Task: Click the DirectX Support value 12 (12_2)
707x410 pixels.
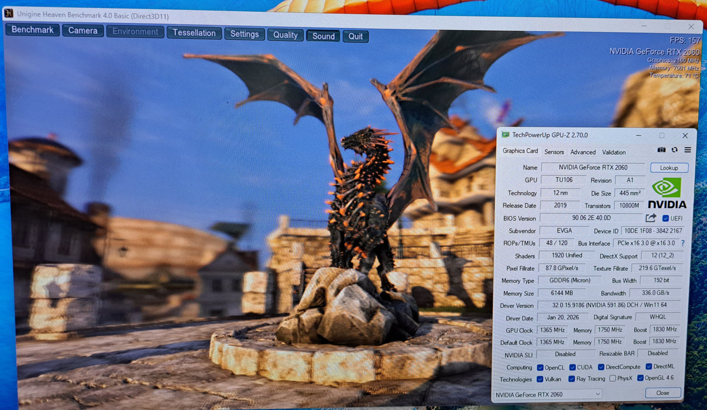Action: (661, 255)
